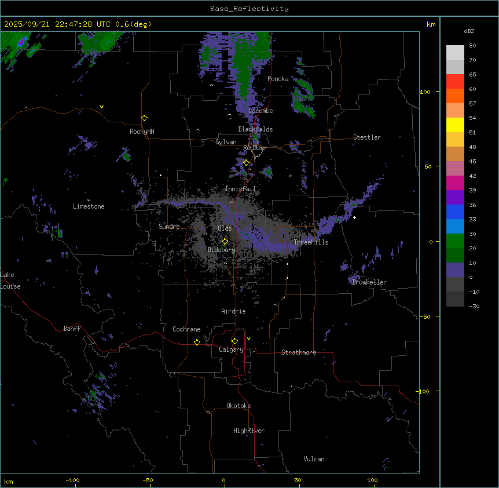
Task: Click the yellow chevron marker northwest of RockyMH
Action: click(x=102, y=107)
